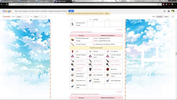Open the To language dropdown showing English
177x100 pixels.
coord(40,17)
